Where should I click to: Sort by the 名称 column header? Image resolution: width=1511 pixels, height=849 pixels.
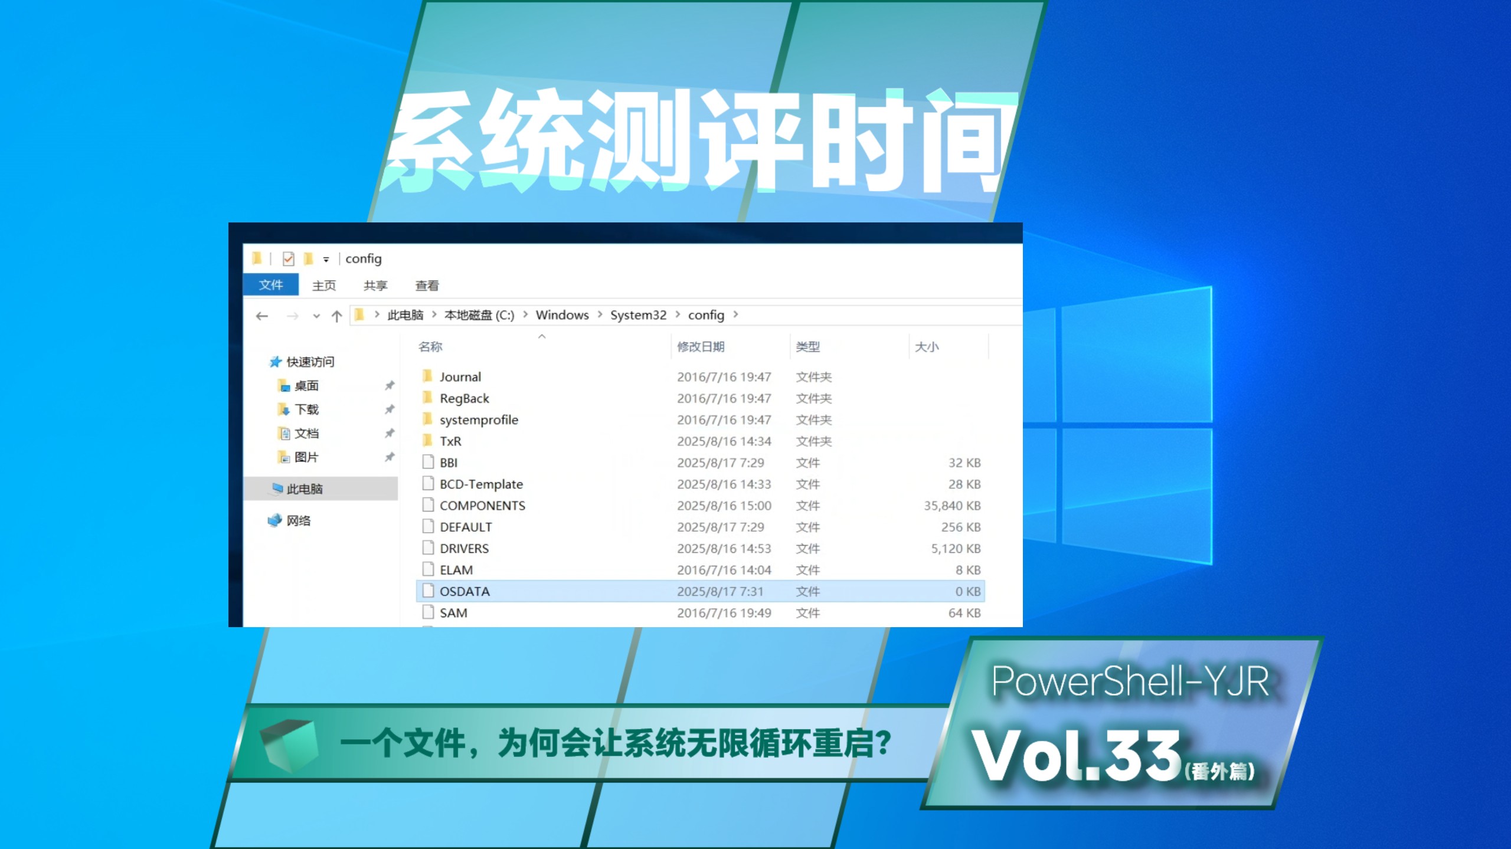pyautogui.click(x=430, y=347)
